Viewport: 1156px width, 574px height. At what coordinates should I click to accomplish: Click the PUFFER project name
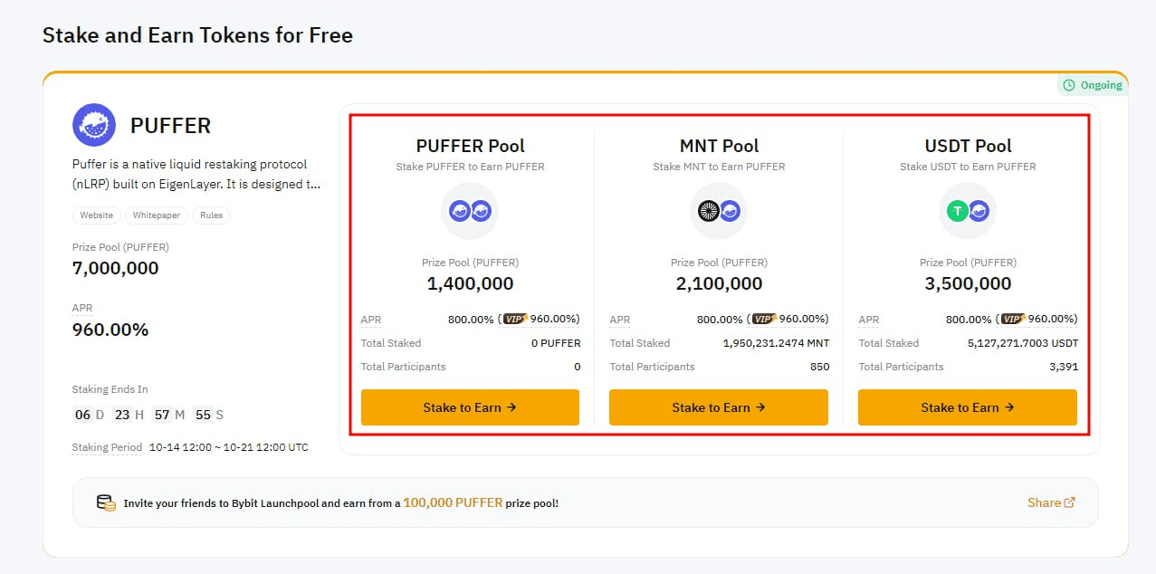pos(170,126)
